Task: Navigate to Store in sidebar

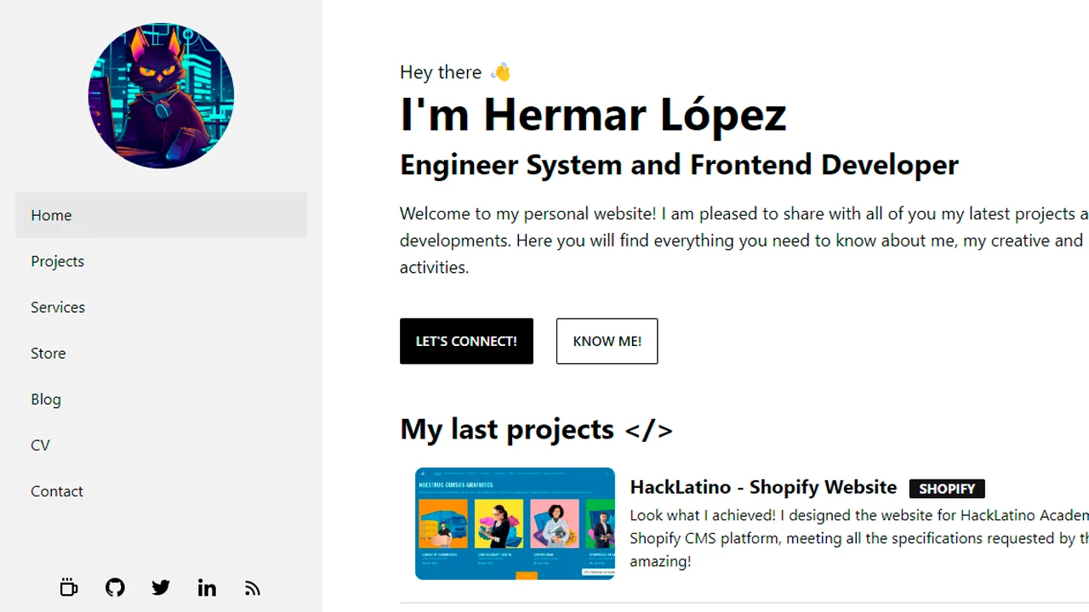Action: [161, 353]
